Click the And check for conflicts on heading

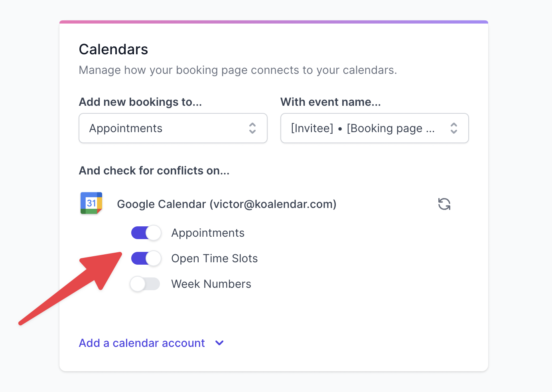(154, 171)
